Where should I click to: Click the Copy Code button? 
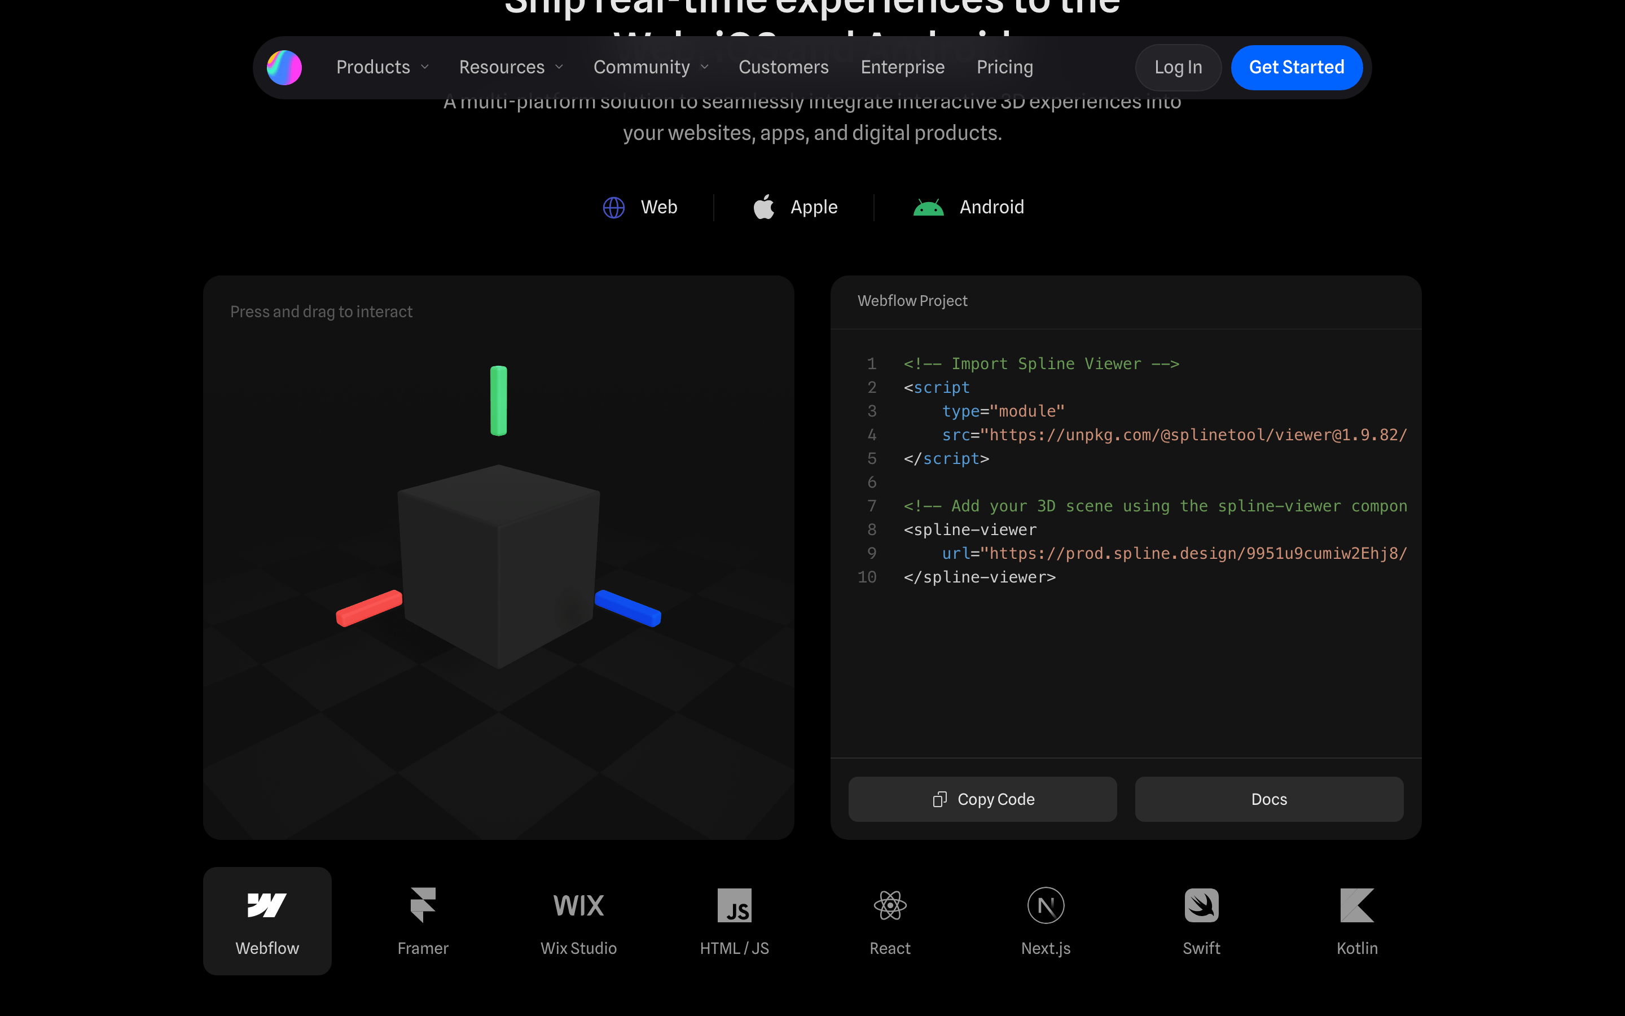[x=982, y=799]
